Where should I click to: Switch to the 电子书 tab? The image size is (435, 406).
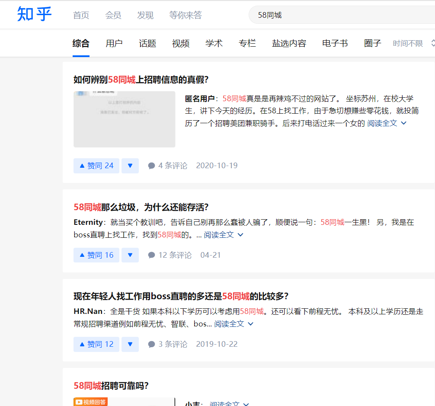[x=335, y=43]
